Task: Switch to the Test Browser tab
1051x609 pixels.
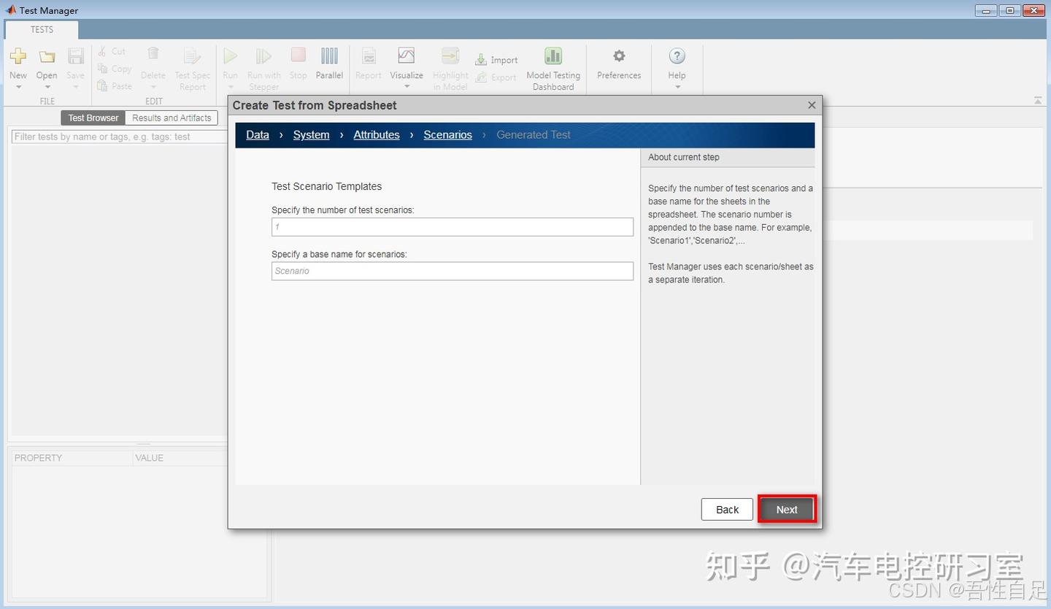Action: coord(92,118)
